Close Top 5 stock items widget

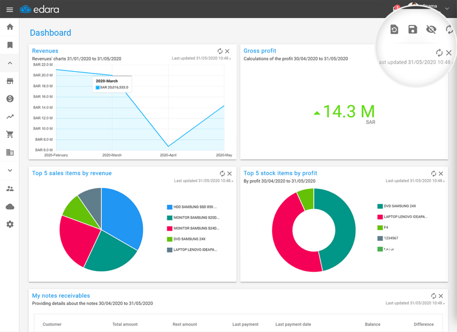click(x=441, y=174)
